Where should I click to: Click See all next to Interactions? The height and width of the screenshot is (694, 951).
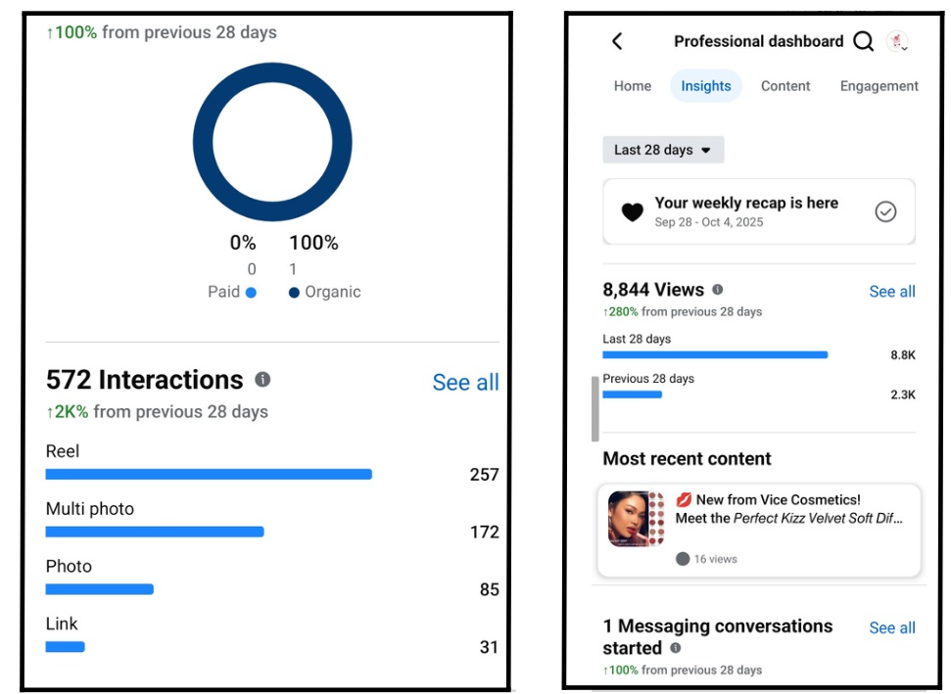pos(465,383)
